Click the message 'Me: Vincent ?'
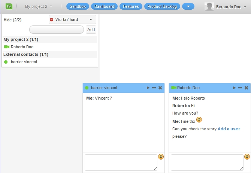Image resolution: width=251 pixels, height=173 pixels. point(99,98)
